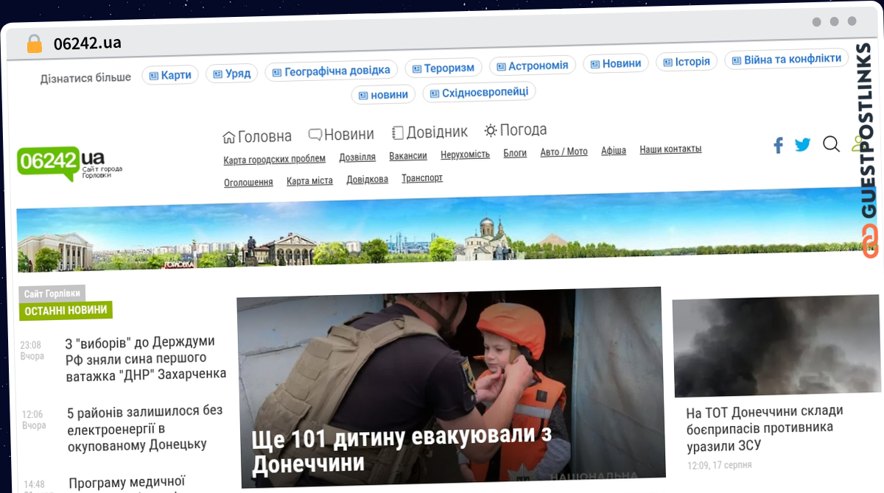
Task: Open headline Ще 101 дитину евакуювали
Action: (401, 450)
